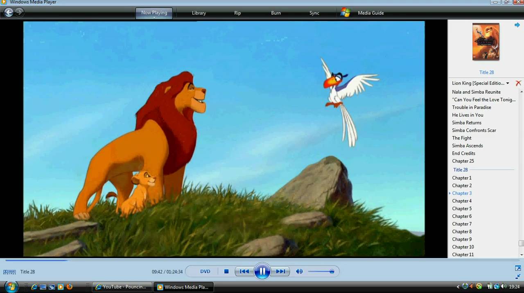Open the Library tab

tap(199, 13)
